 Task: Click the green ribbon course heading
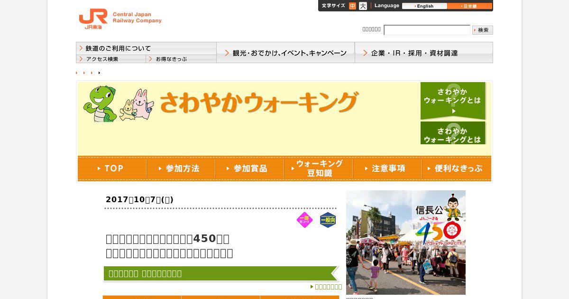[220, 273]
